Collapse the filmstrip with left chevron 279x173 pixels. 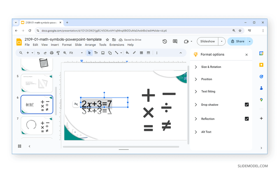tap(30, 146)
